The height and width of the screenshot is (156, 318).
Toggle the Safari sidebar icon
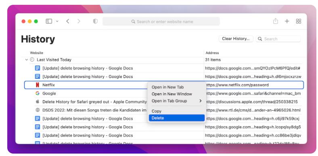click(x=49, y=21)
